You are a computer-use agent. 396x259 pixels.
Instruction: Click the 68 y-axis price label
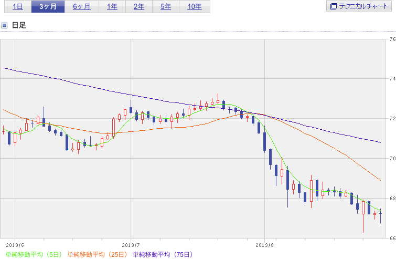(x=392, y=198)
